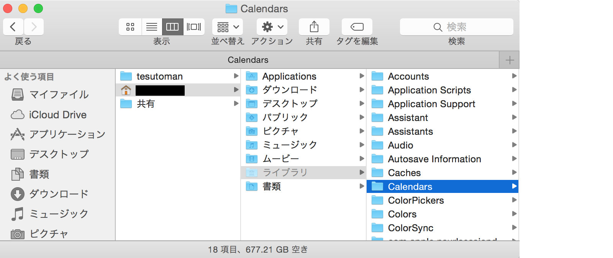The width and height of the screenshot is (613, 258).
Task: Switch to list view mode
Action: 152,27
